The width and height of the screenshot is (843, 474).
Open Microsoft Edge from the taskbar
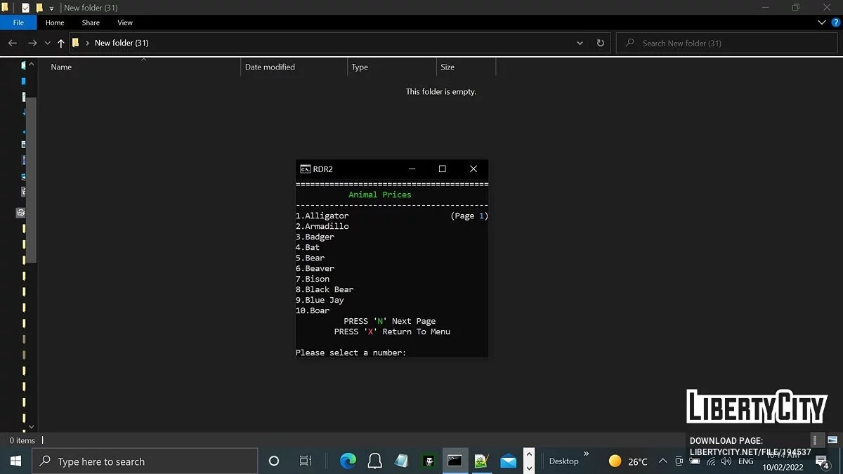(x=347, y=461)
